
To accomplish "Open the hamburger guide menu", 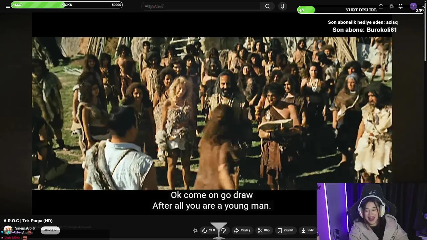I will pyautogui.click(x=8, y=6).
